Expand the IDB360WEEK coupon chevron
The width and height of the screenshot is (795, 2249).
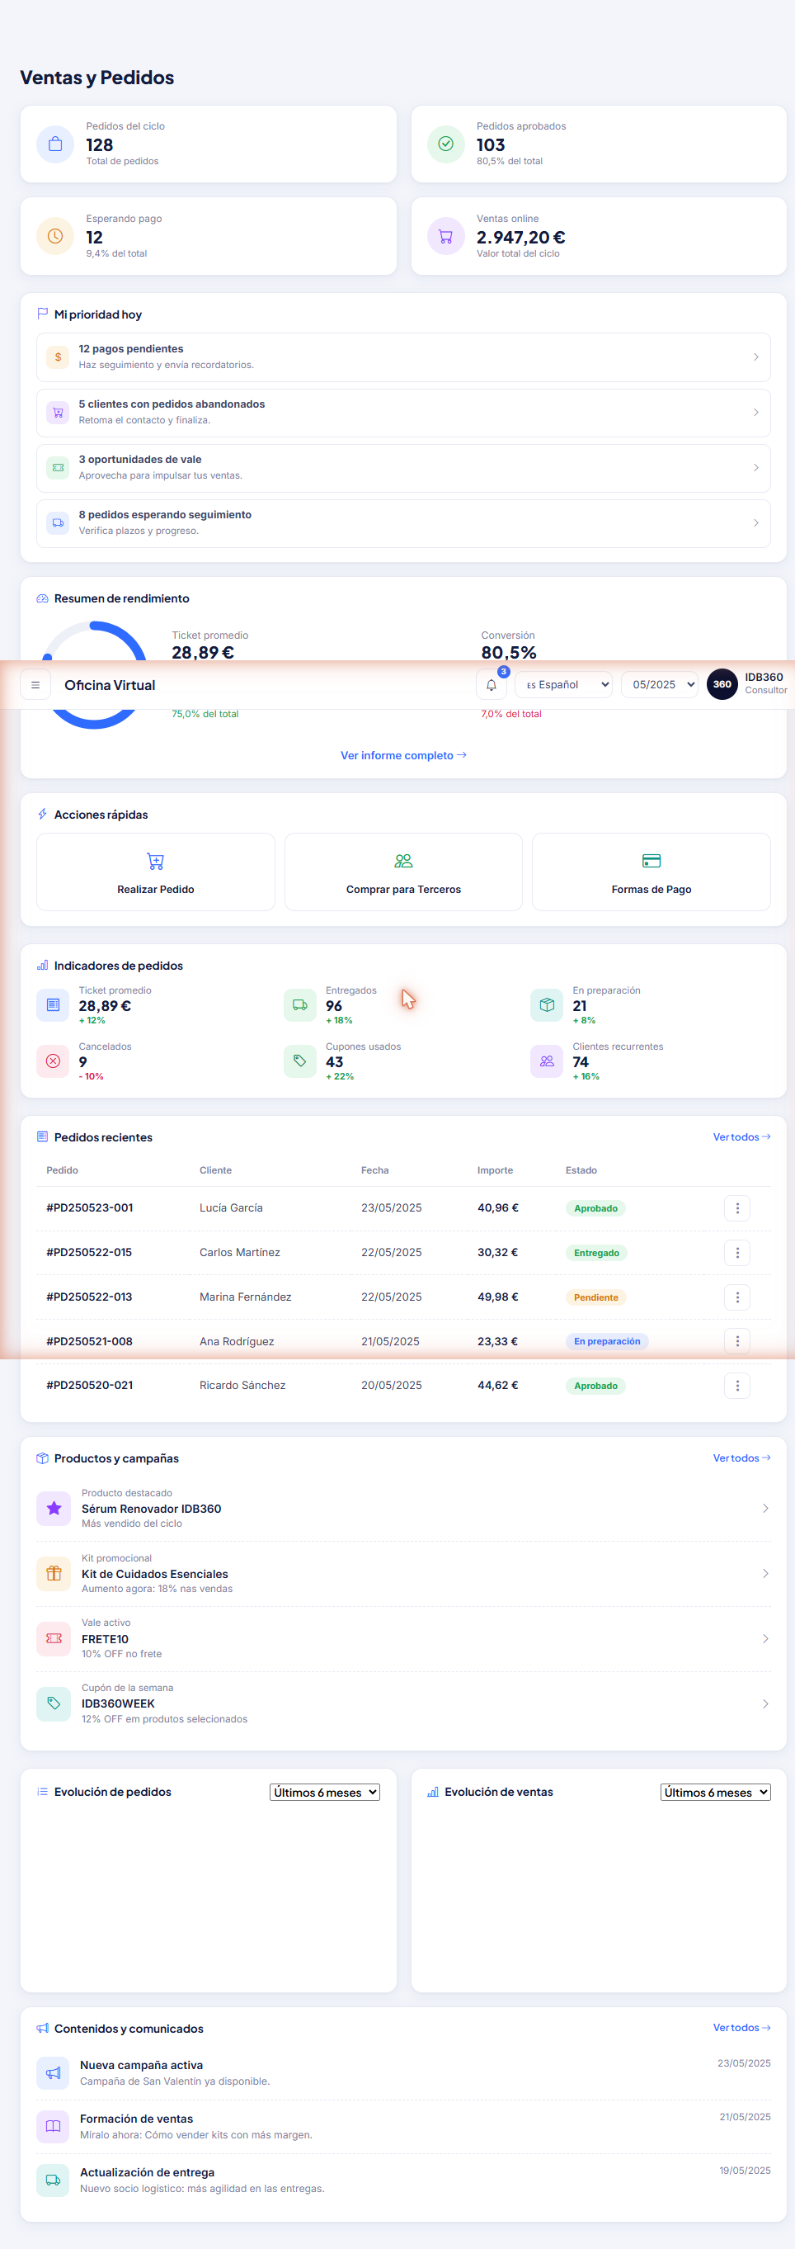pyautogui.click(x=765, y=1704)
